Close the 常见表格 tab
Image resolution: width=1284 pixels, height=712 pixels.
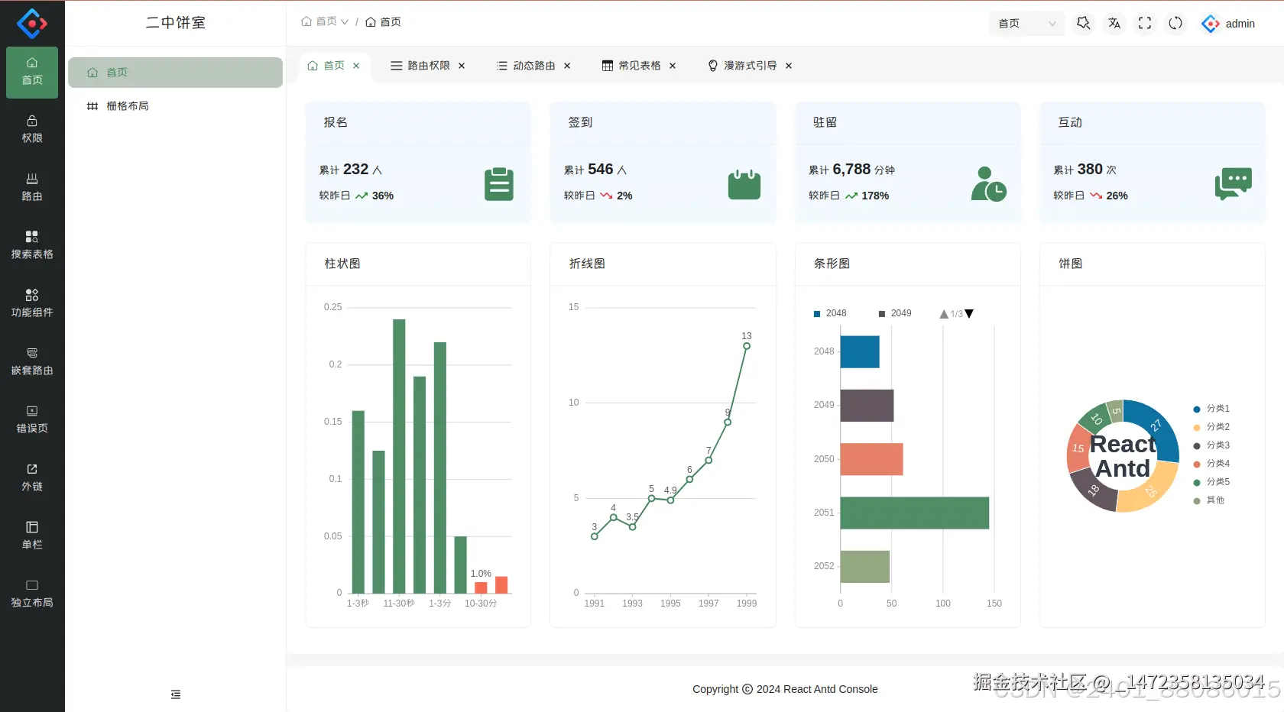673,66
